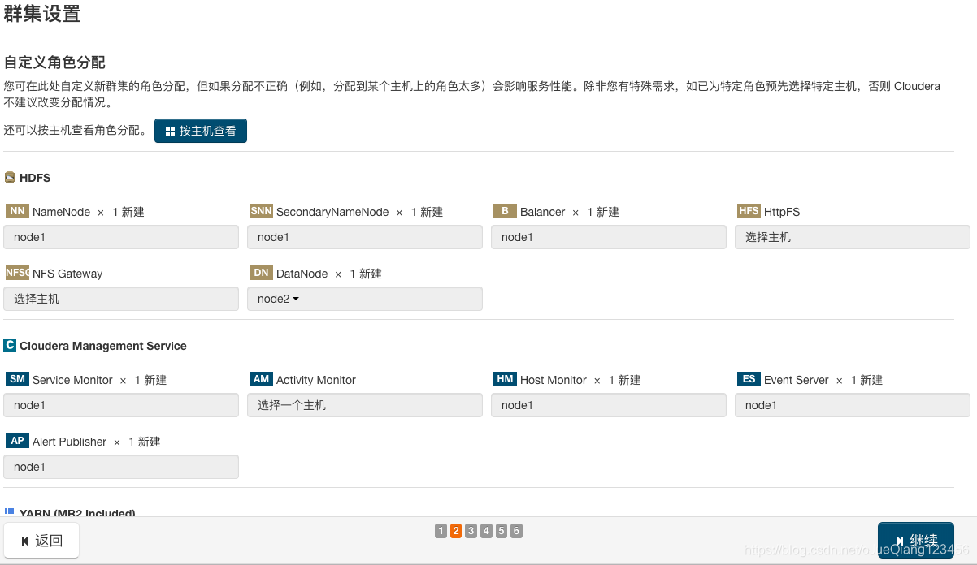
Task: Click the NFS Gateway role label
Action: pyautogui.click(x=67, y=274)
